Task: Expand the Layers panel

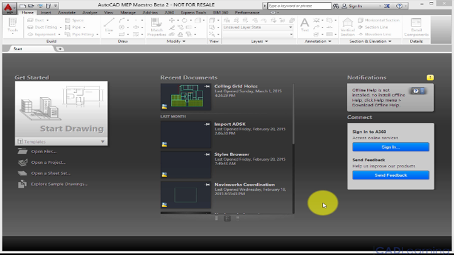Action: (x=260, y=42)
